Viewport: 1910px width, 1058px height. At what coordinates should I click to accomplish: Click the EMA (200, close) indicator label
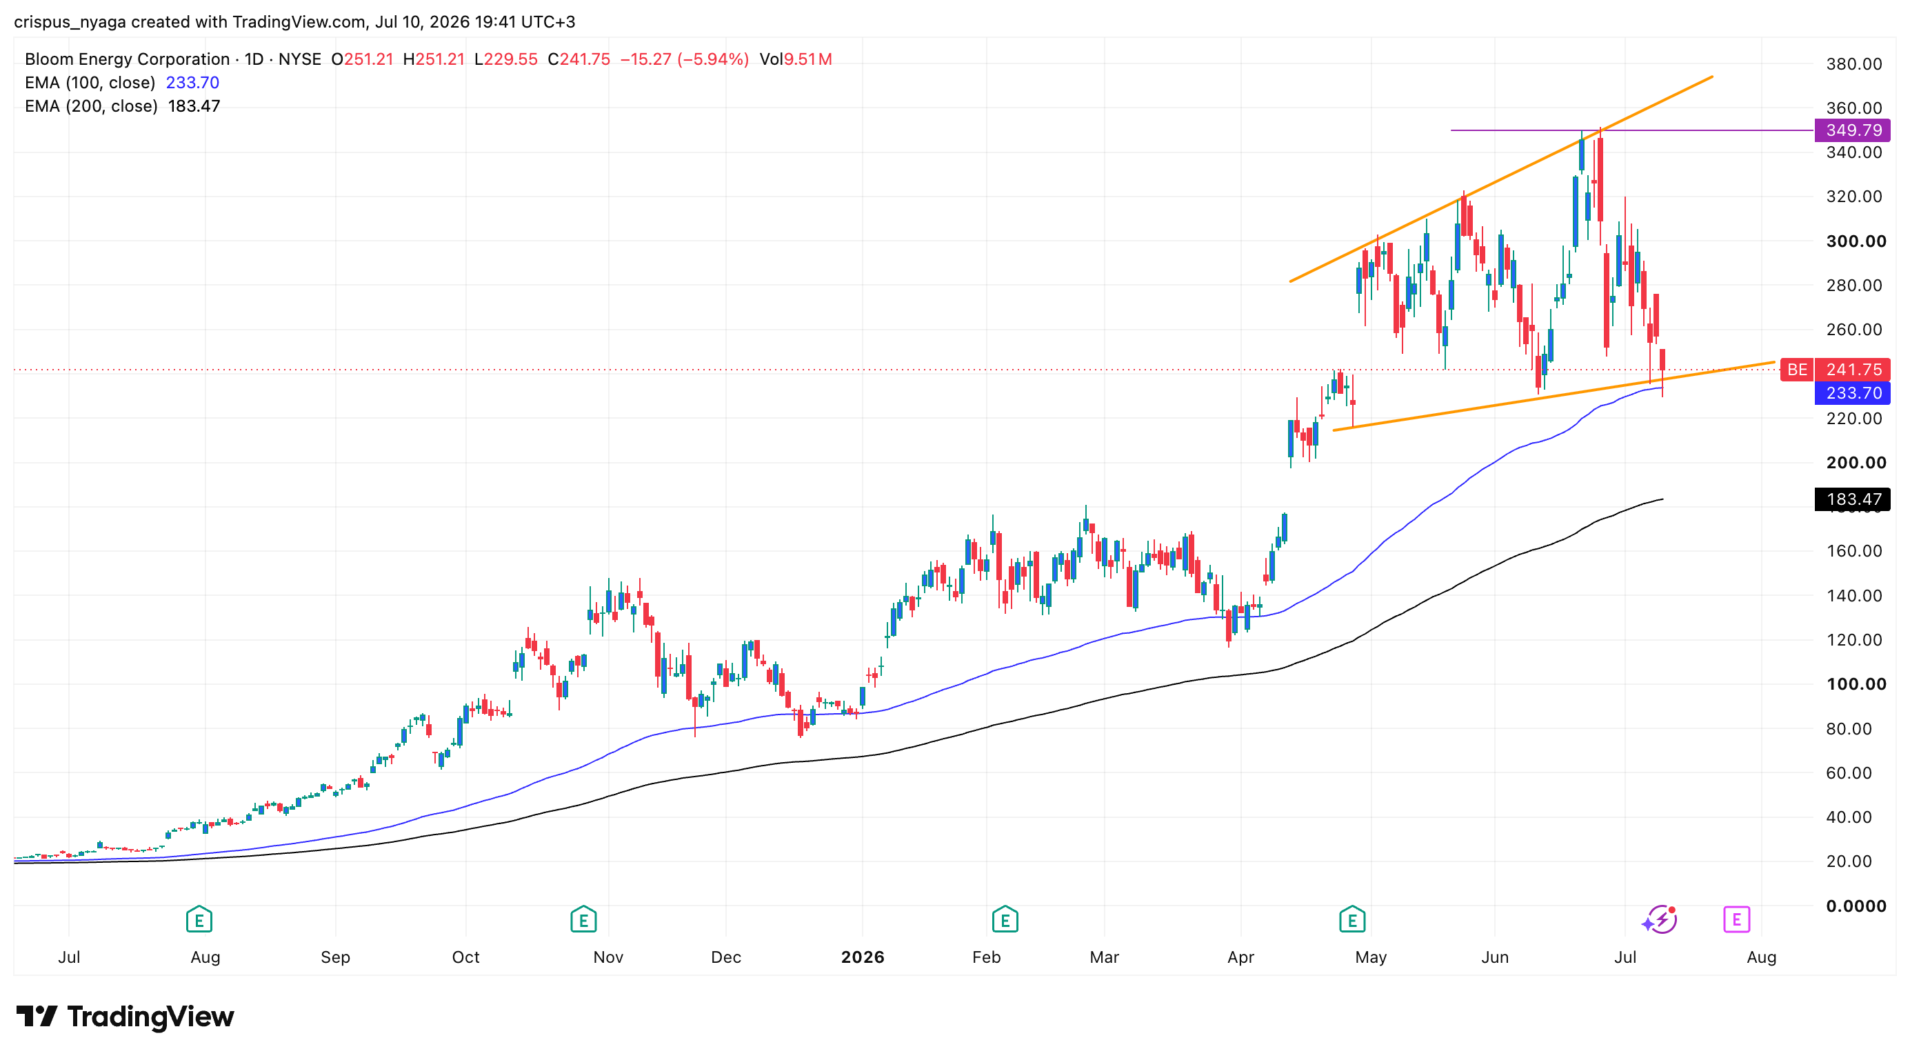(90, 106)
